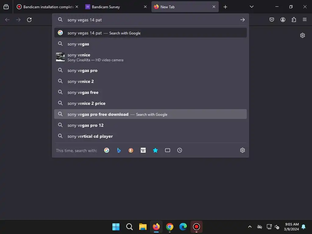
Task: Close the Bandicam installation complete tab
Action: pyautogui.click(x=77, y=7)
